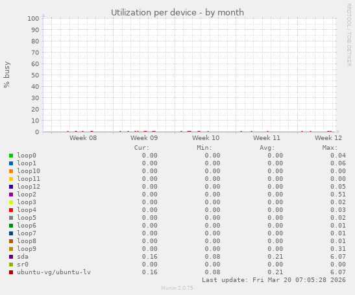Select the loop2 legend label
Image resolution: width=355 pixels, height=295 pixels.
pyautogui.click(x=27, y=195)
